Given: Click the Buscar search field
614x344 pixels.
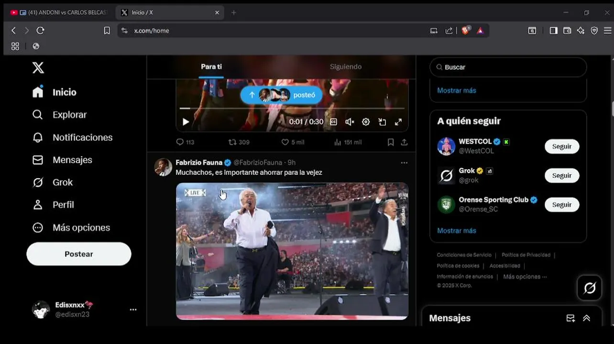Looking at the screenshot, I should click(508, 67).
